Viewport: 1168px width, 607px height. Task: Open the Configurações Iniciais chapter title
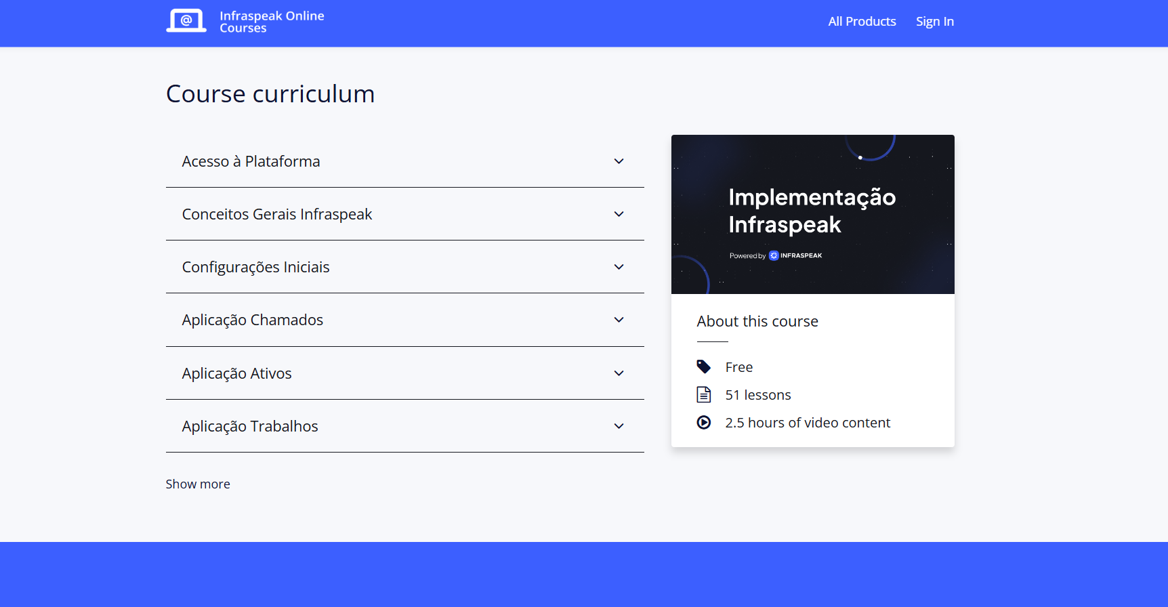pos(255,267)
